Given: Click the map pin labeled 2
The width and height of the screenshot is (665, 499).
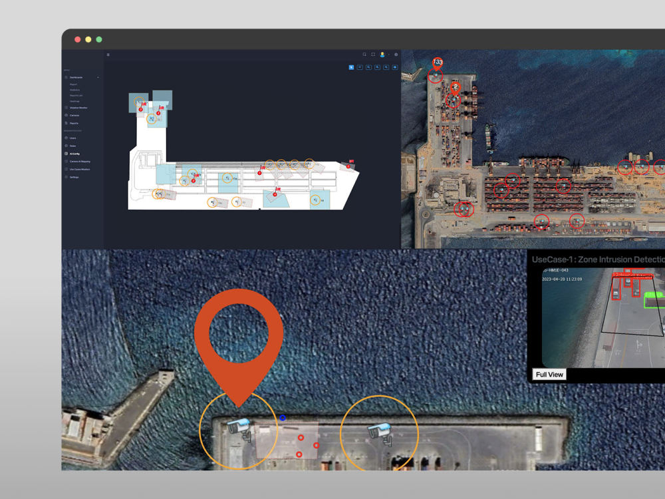Looking at the screenshot, I should (x=455, y=88).
